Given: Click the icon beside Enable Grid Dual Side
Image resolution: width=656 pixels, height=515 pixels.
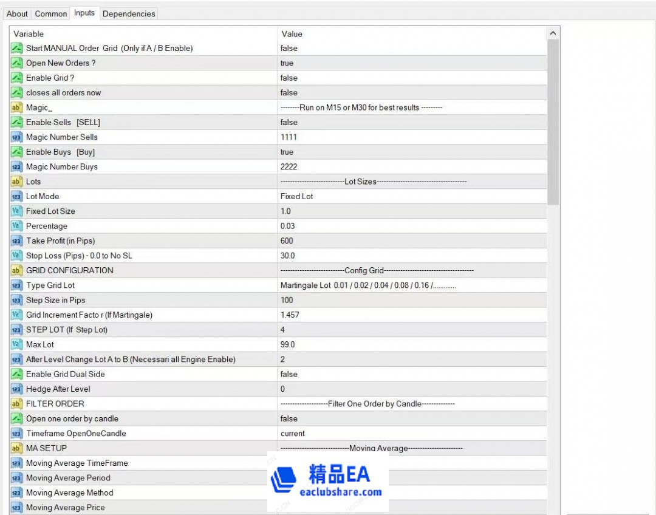Looking at the screenshot, I should (x=17, y=374).
